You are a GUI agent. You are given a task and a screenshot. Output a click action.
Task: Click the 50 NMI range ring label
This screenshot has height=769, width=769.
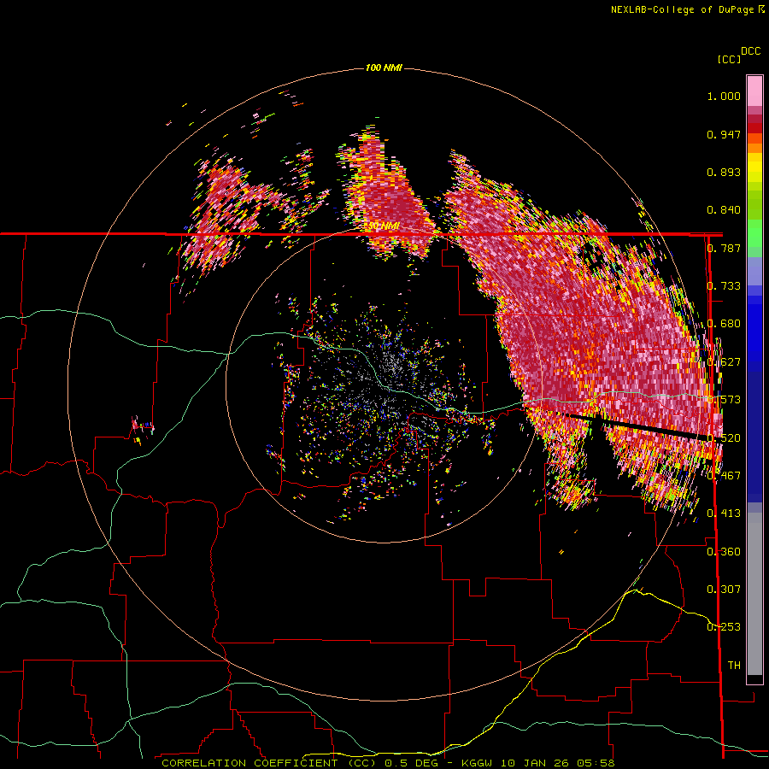click(x=384, y=226)
